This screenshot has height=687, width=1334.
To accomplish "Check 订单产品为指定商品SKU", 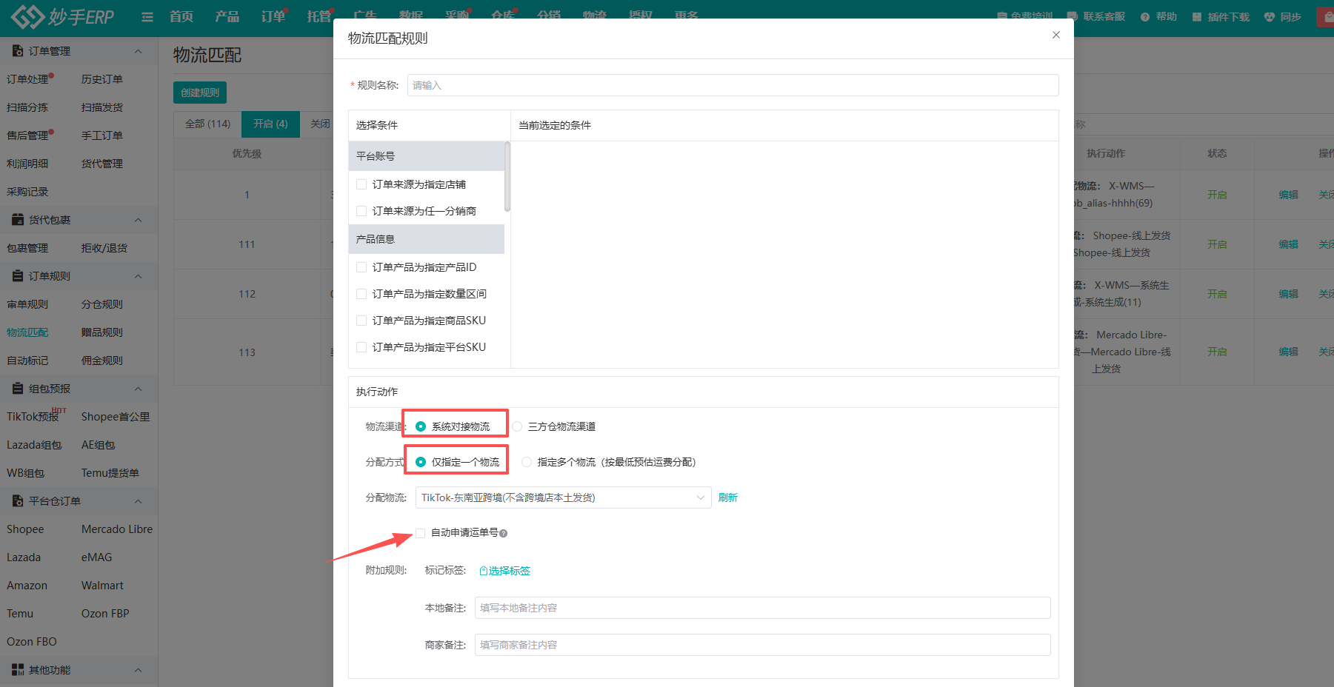I will [x=361, y=321].
